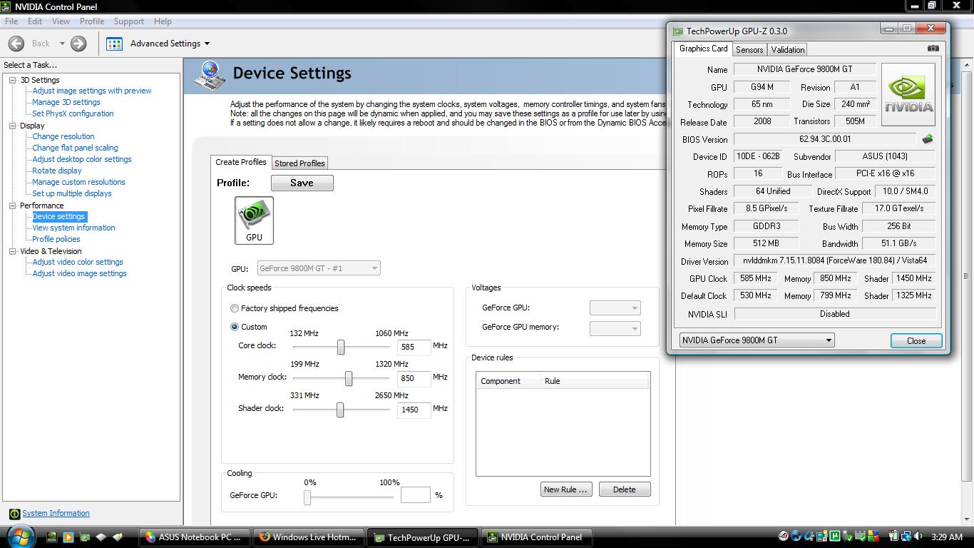Switch to the Sensors tab in GPU-Z
Viewport: 974px width, 548px height.
point(749,49)
